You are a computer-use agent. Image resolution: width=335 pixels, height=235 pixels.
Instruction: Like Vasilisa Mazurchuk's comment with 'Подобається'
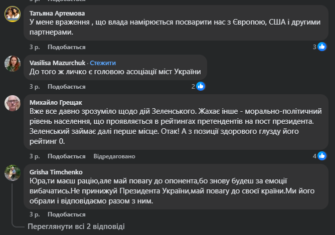click(67, 87)
